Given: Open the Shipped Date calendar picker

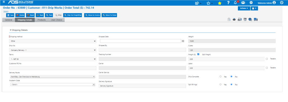Looking at the screenshot, I should [x=183, y=41].
